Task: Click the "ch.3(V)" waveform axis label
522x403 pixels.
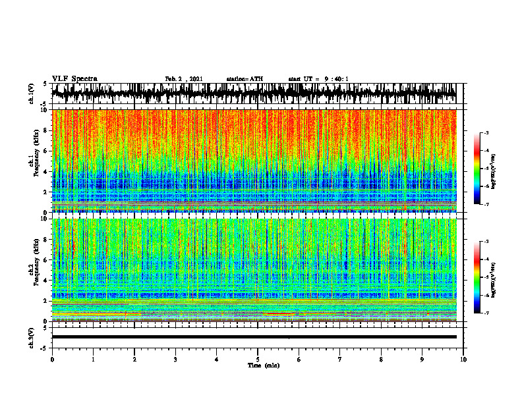Action: (x=31, y=338)
